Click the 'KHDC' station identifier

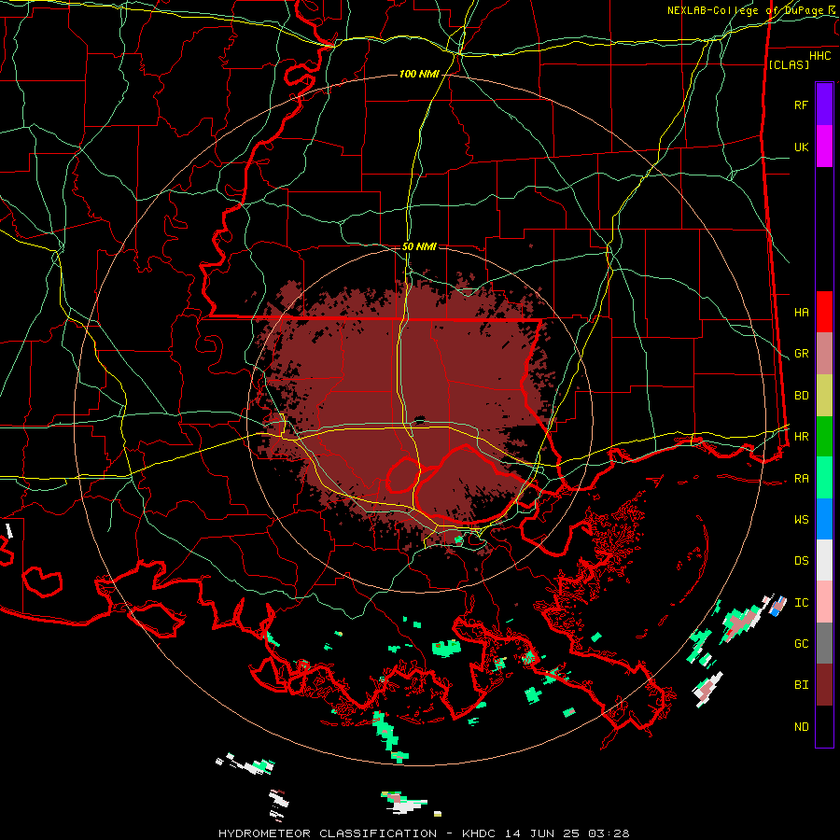pyautogui.click(x=480, y=833)
